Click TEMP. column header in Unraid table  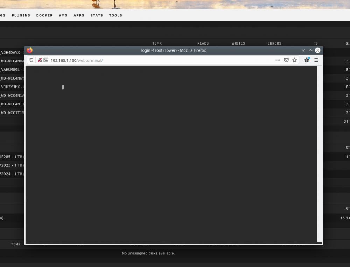click(157, 43)
